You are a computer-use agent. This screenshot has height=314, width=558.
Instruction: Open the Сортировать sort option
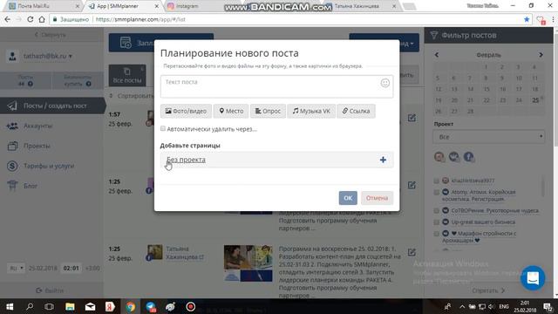point(131,96)
